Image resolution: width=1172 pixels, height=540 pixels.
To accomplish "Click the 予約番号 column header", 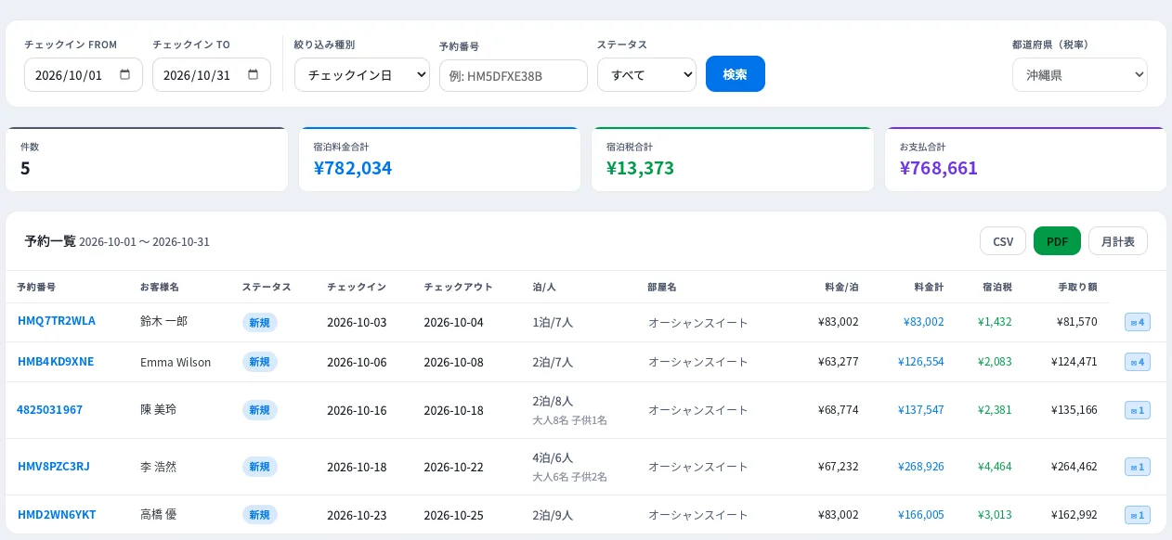I will click(x=37, y=287).
